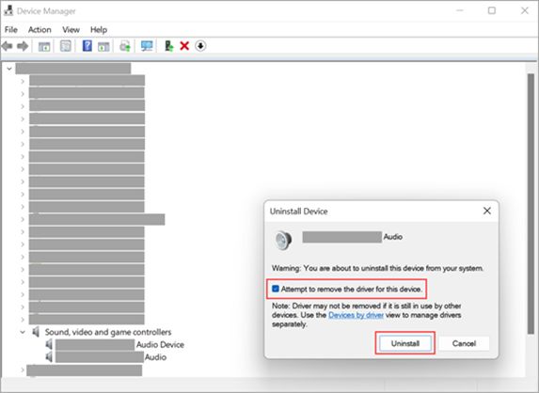Collapse the root computer node chevron
Viewport: 539px width, 393px height.
9,69
